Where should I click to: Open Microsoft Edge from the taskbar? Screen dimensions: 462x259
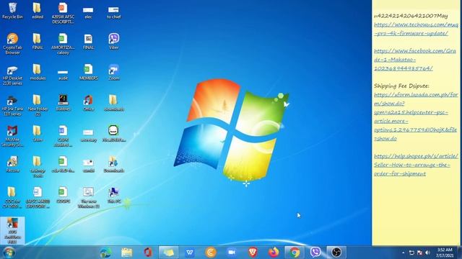coord(105,253)
